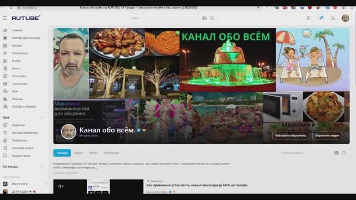Open the Bruyer Films subscription

pyautogui.click(x=19, y=184)
